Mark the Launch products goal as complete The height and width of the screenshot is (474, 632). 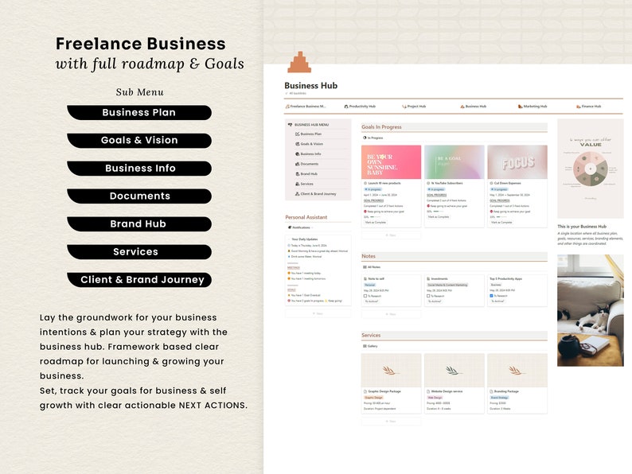[375, 223]
